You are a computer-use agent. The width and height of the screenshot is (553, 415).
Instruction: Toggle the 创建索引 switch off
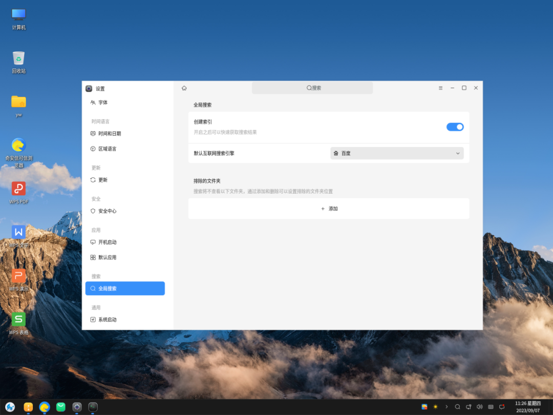point(455,127)
